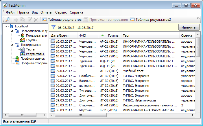Click the Группы people icon
203x126 pixels.
[x=23, y=40]
